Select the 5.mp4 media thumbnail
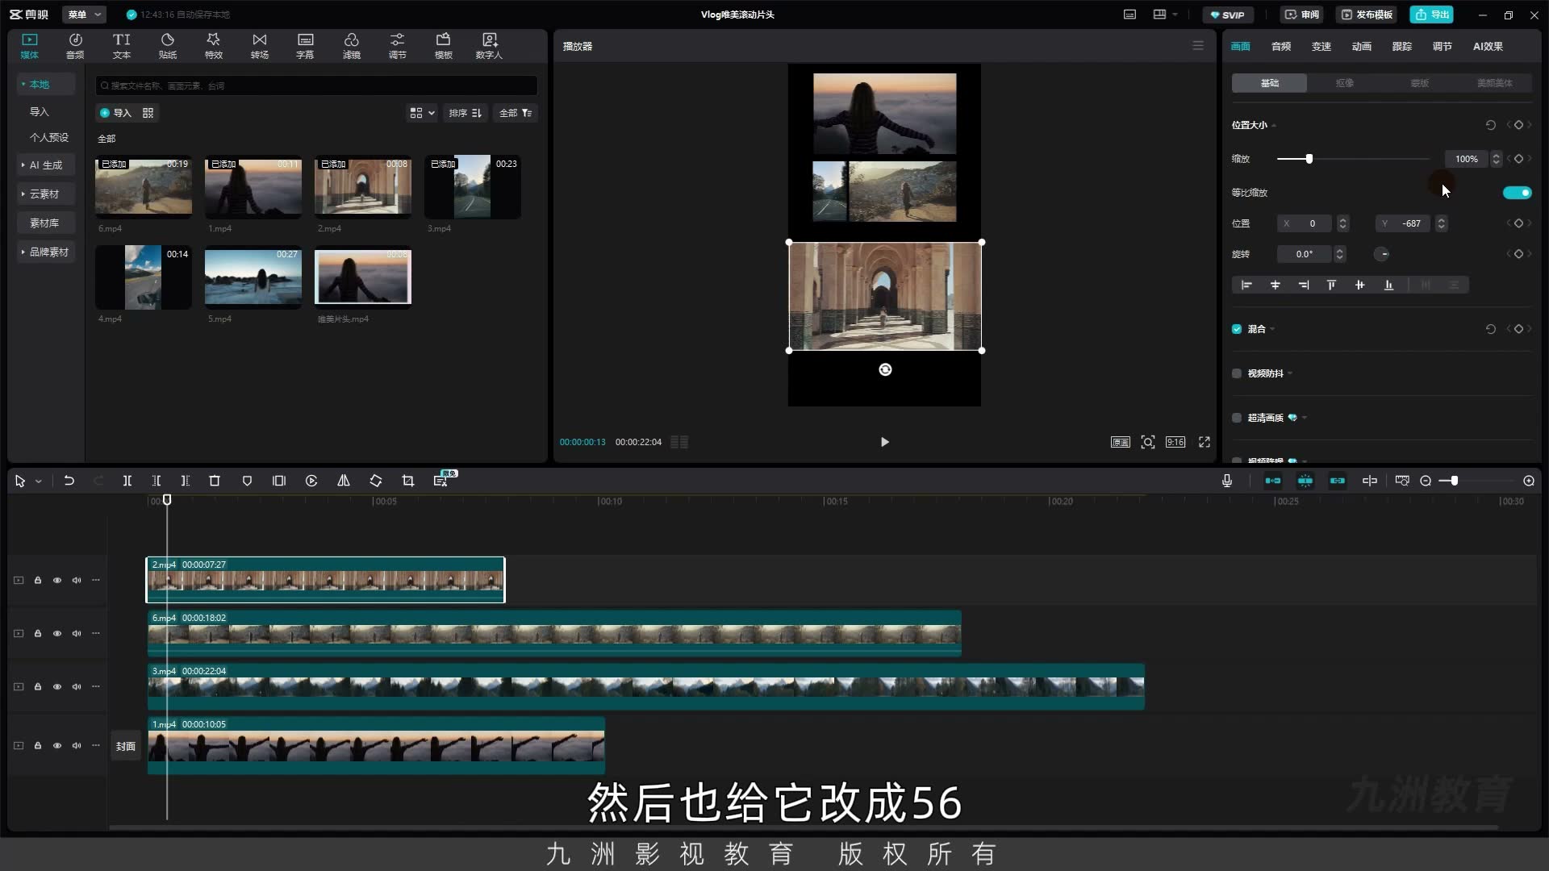This screenshot has height=871, width=1549. pyautogui.click(x=253, y=277)
